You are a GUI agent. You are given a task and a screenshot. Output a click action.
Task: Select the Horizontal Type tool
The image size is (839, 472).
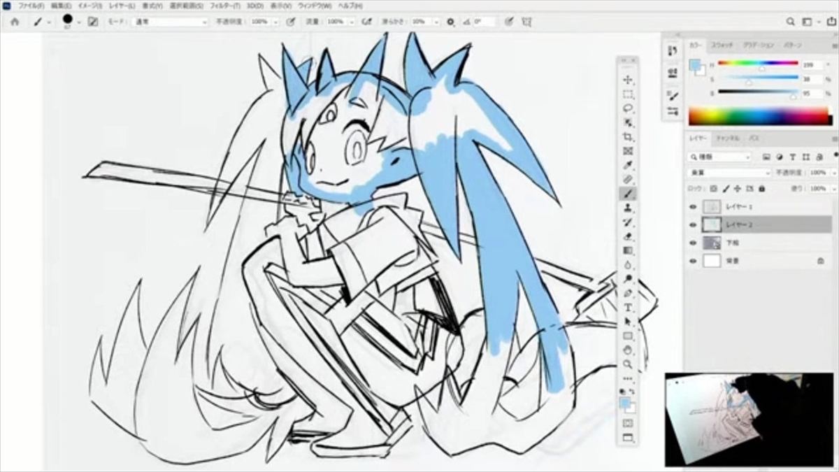pyautogui.click(x=627, y=308)
